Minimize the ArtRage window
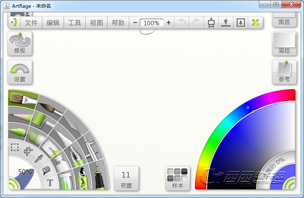 click(x=265, y=4)
